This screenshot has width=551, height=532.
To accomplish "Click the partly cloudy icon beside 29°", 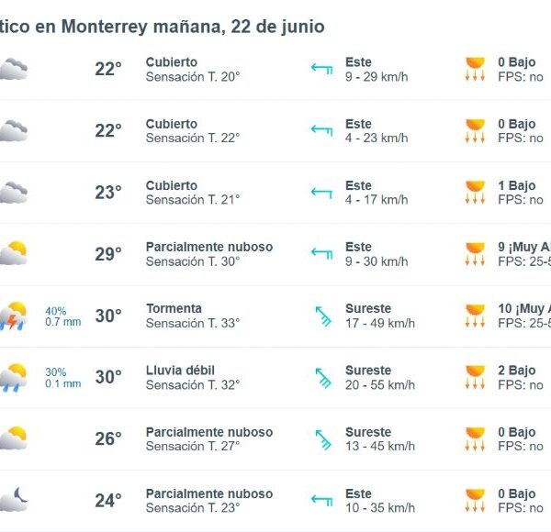I will click(14, 253).
